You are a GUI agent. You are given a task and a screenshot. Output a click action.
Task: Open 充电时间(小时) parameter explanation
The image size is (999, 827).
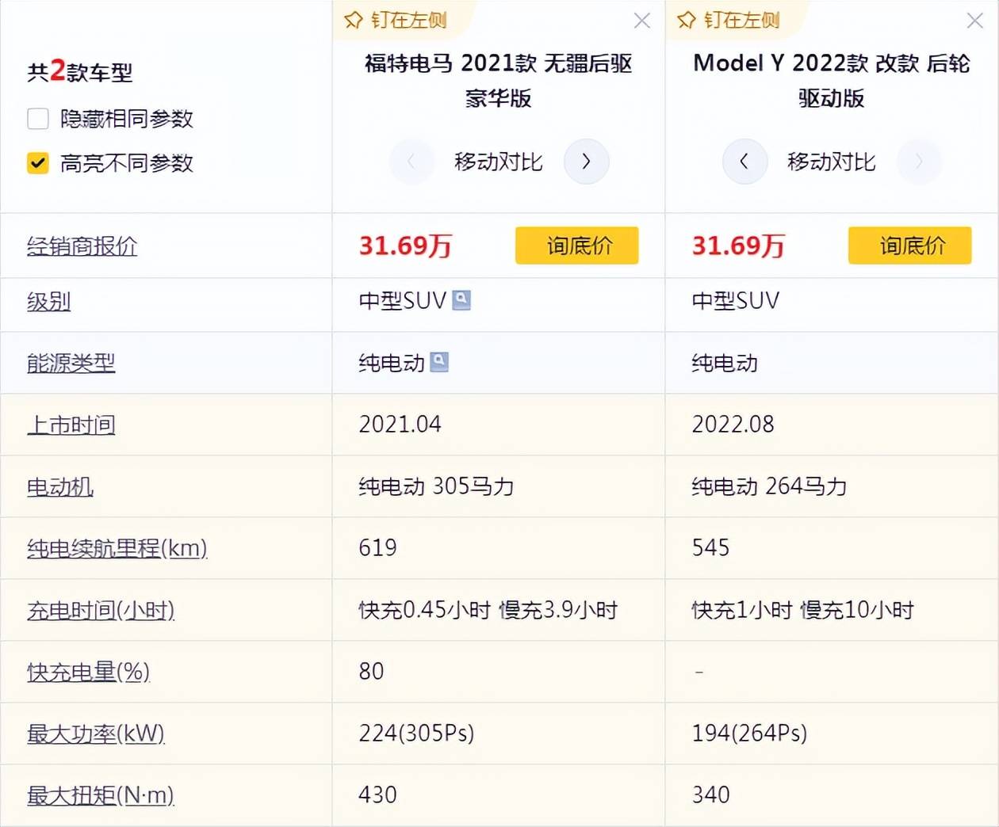tap(100, 610)
